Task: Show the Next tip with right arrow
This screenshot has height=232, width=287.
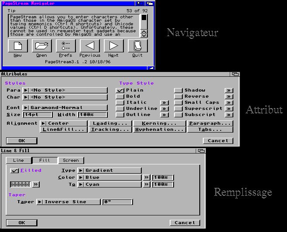Action: [114, 46]
